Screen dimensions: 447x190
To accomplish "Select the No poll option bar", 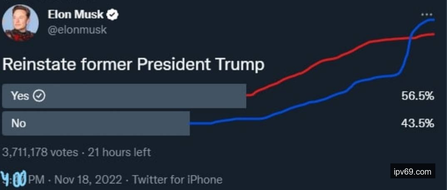I will click(x=96, y=123).
